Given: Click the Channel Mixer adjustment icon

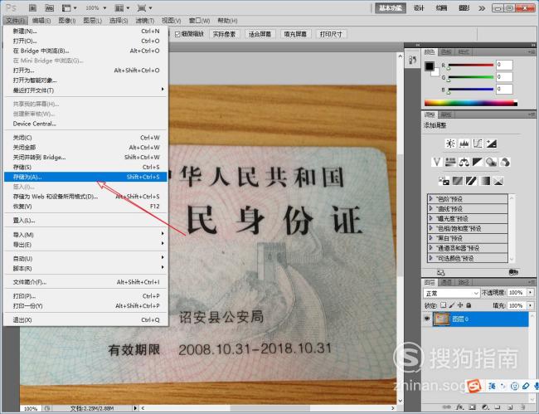Looking at the screenshot, I should pyautogui.click(x=505, y=162).
